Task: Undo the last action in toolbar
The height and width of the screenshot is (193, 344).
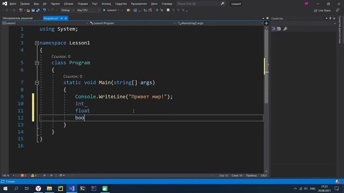Action: pyautogui.click(x=45, y=10)
